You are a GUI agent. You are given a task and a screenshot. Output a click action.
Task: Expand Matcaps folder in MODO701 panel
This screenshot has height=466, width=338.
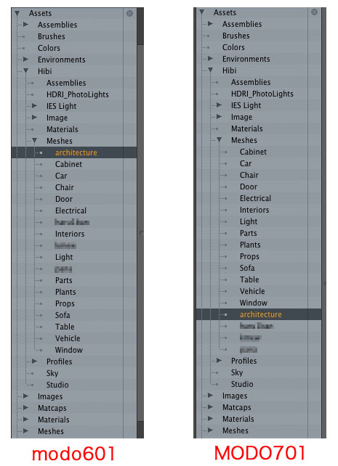pos(210,407)
